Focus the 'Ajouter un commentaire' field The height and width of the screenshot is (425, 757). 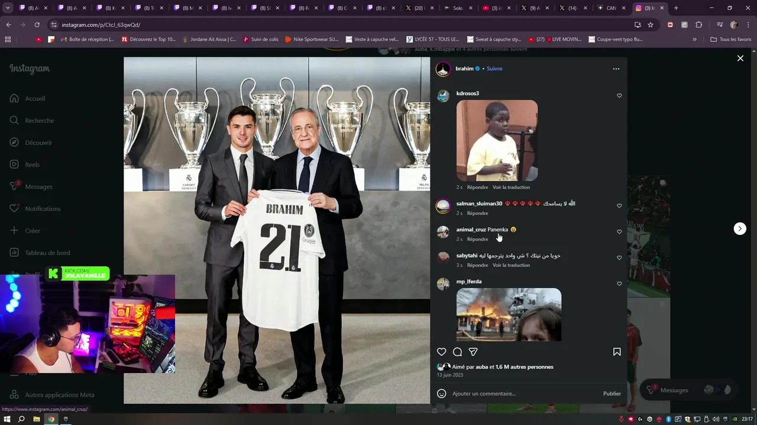click(x=525, y=394)
